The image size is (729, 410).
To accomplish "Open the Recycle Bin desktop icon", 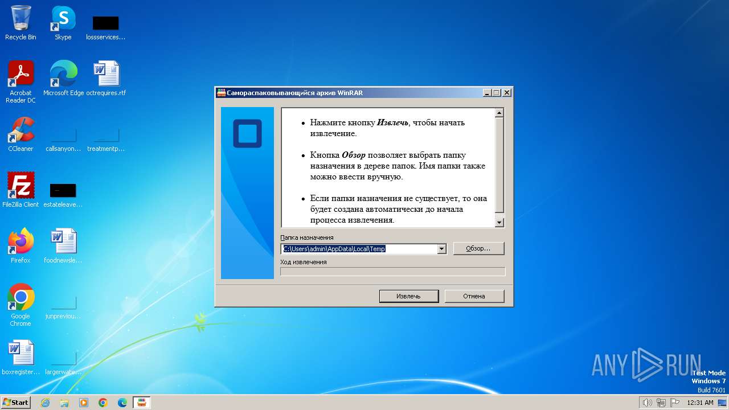I will (21, 23).
